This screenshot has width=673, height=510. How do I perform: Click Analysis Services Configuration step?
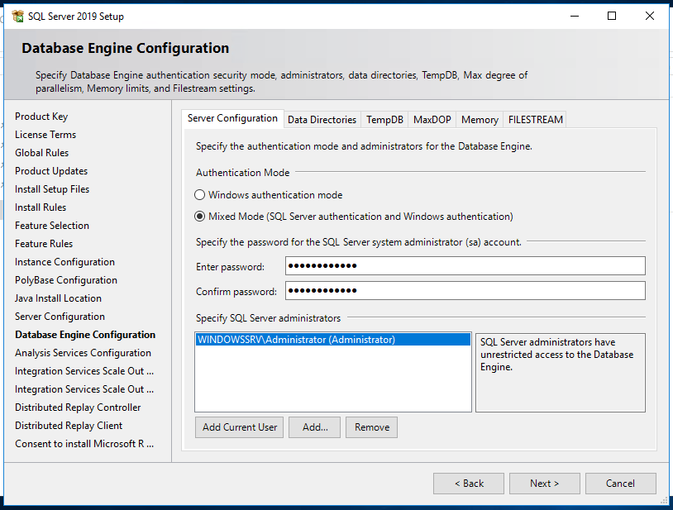coord(83,353)
